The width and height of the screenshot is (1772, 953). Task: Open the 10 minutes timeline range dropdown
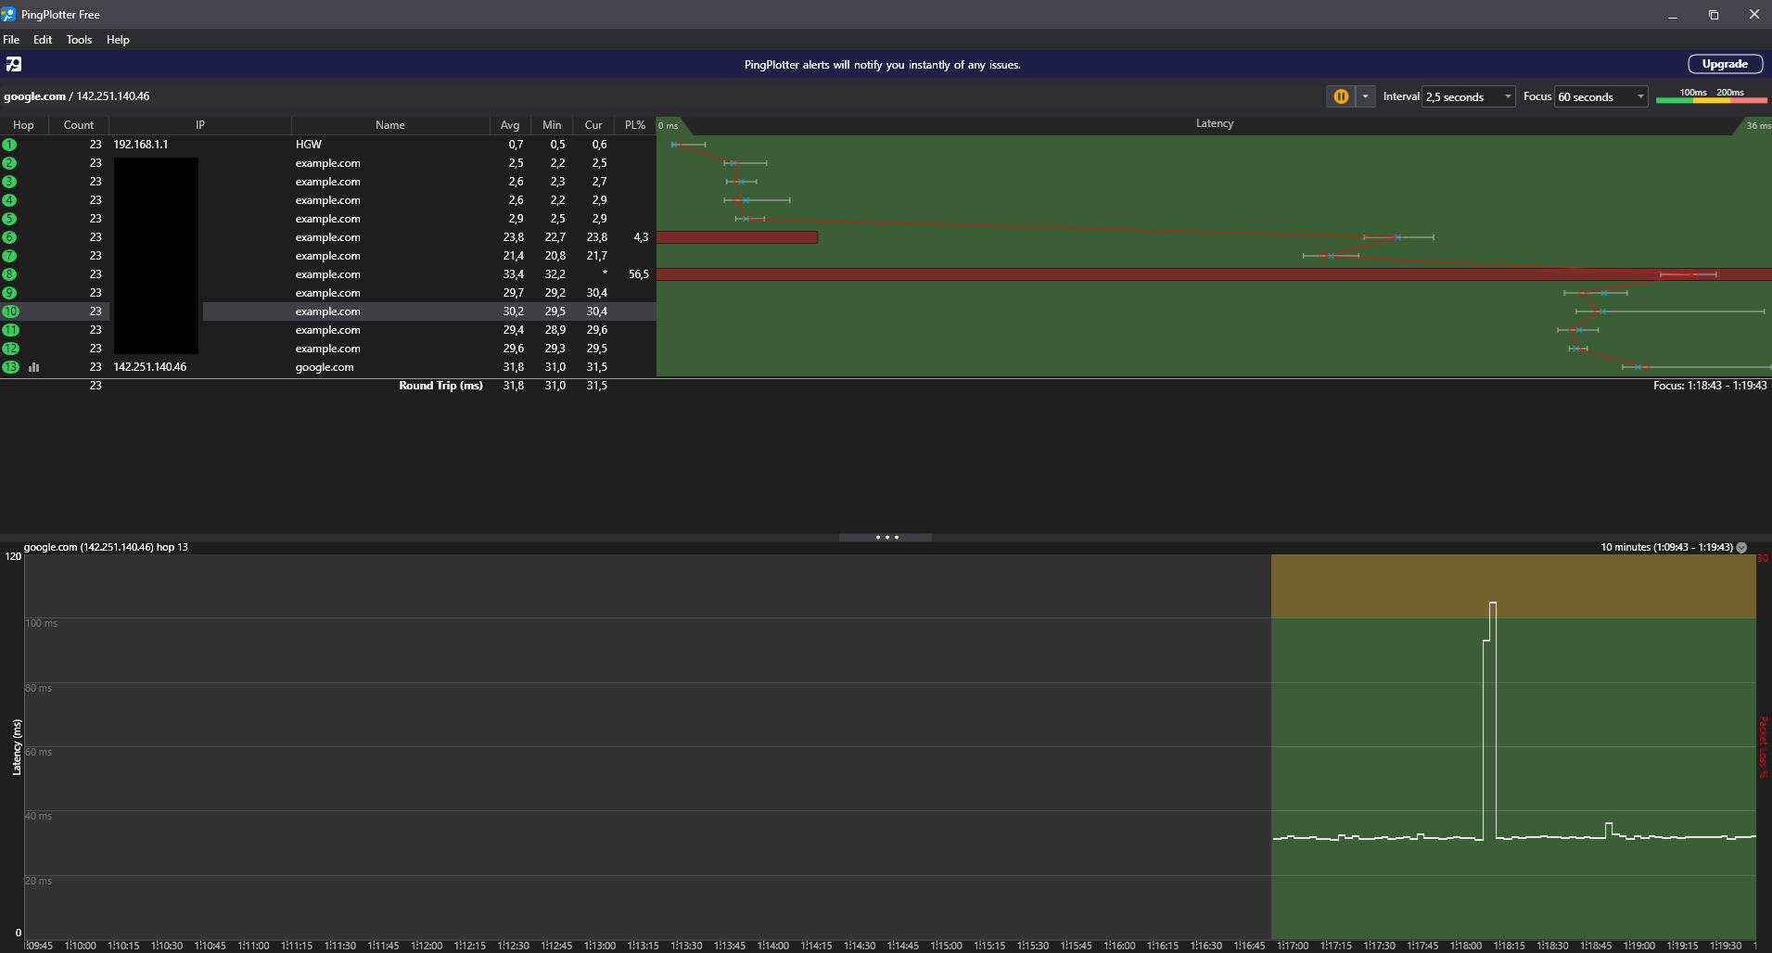(x=1741, y=548)
